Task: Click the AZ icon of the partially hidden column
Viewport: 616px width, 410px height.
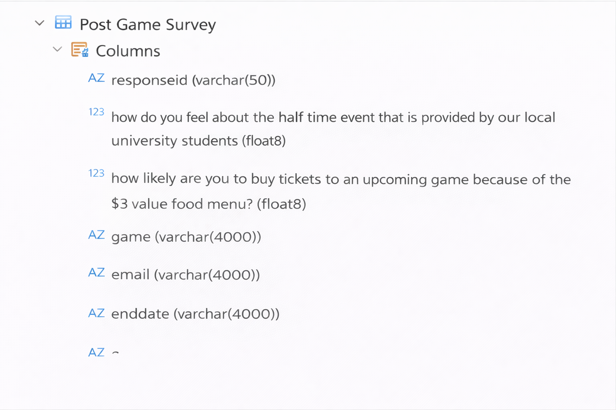Action: coord(96,352)
